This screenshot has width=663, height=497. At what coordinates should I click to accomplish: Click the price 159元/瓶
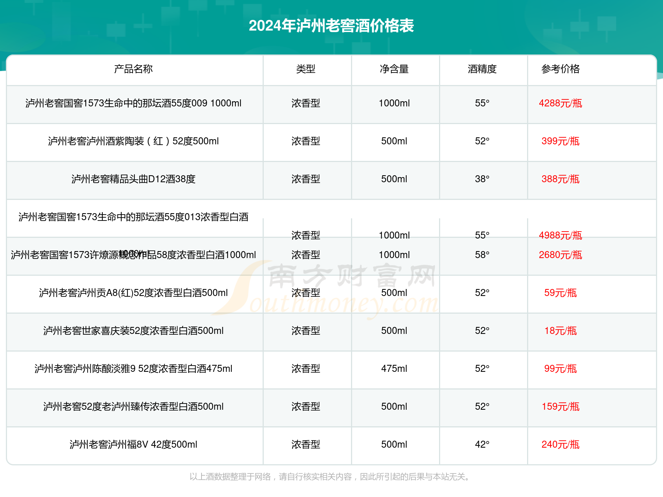(x=561, y=406)
